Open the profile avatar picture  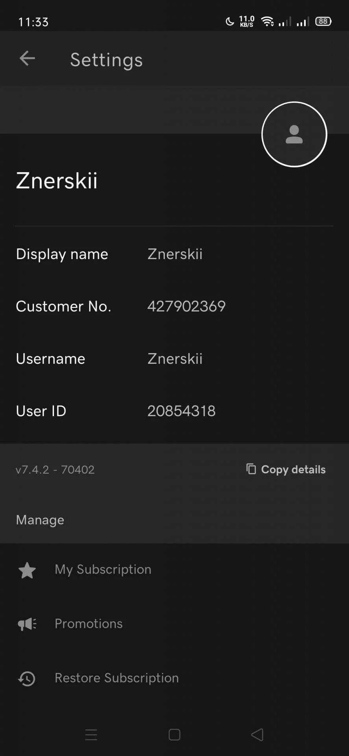click(x=294, y=134)
